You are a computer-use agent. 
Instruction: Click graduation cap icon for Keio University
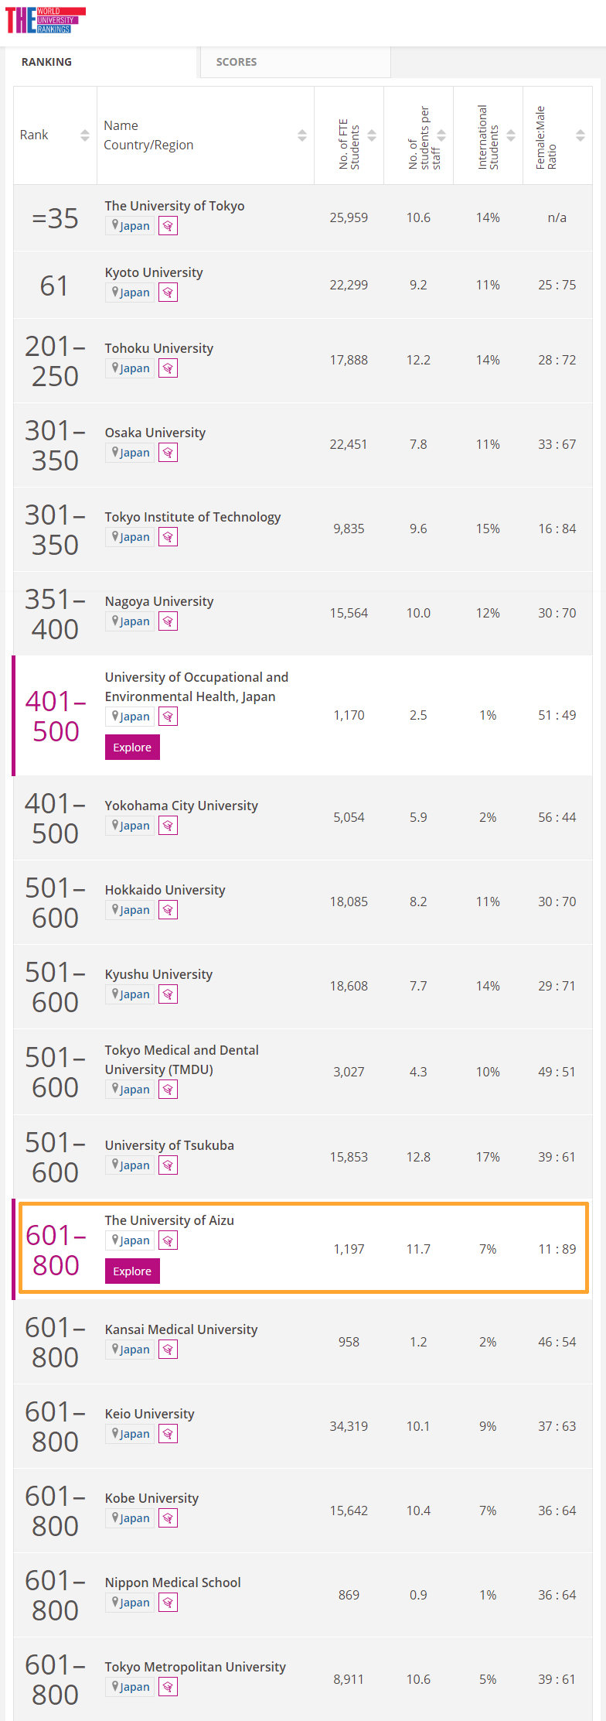tap(168, 1434)
